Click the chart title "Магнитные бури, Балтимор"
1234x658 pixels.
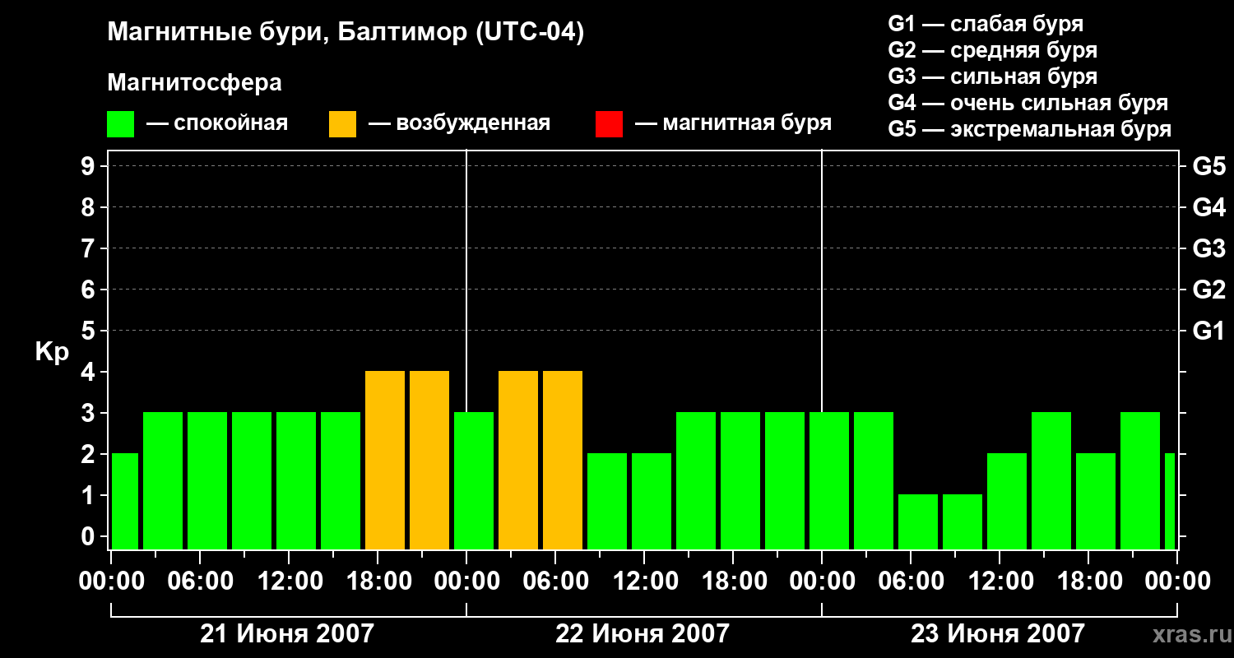(x=346, y=33)
